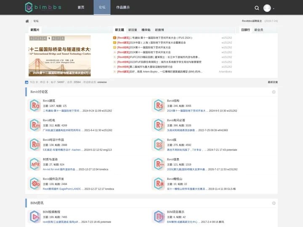
Task: Open the Revit结构 forum icon
Action: coord(159,106)
